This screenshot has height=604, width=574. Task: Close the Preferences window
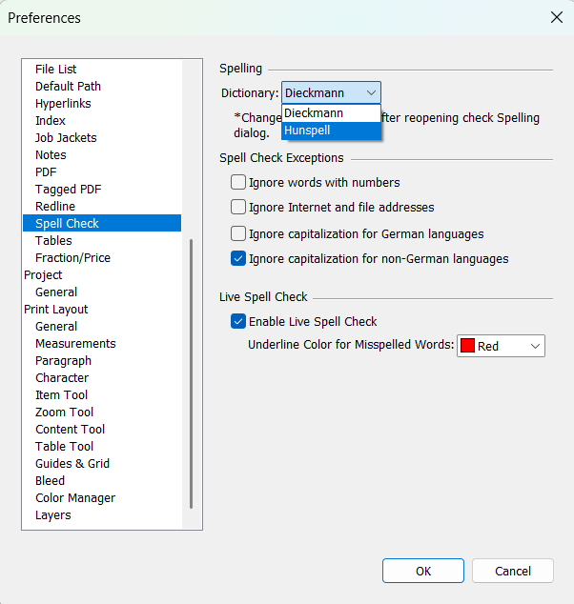pos(557,17)
